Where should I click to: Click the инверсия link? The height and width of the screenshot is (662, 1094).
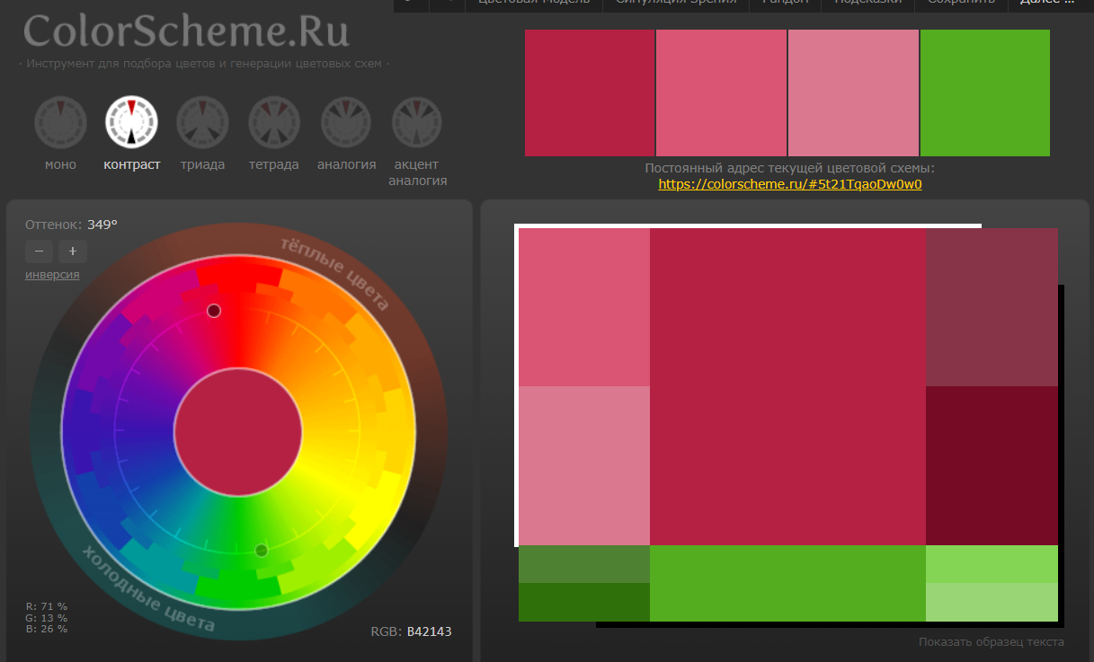point(52,275)
